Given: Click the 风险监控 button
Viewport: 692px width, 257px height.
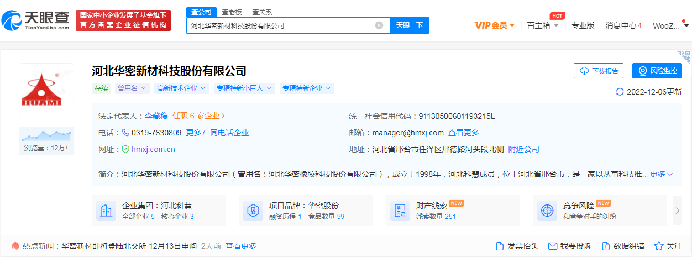Looking at the screenshot, I should (x=657, y=71).
